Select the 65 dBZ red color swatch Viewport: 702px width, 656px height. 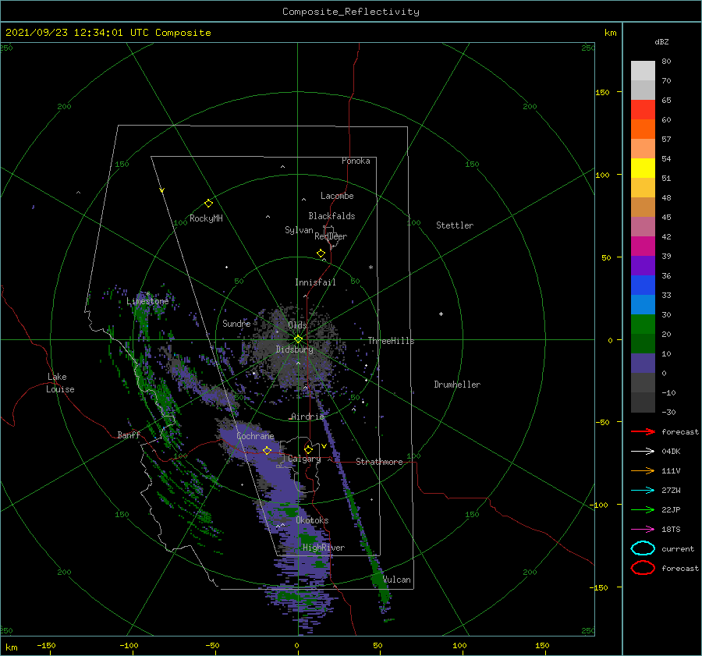[643, 110]
